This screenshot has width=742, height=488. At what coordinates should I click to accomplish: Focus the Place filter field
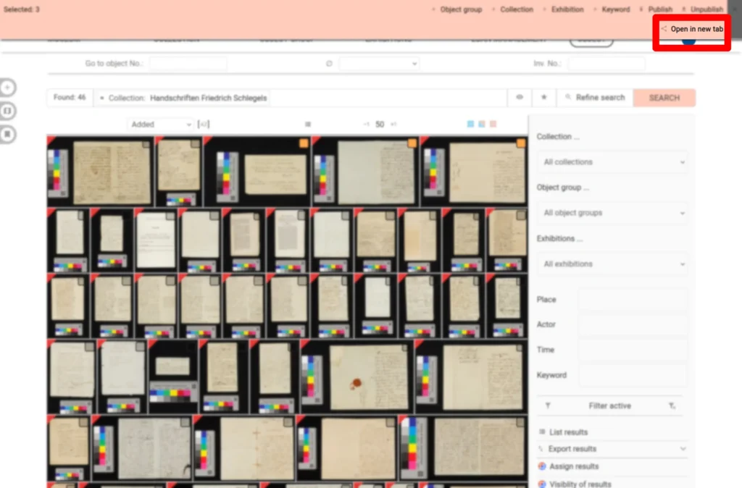(x=633, y=299)
